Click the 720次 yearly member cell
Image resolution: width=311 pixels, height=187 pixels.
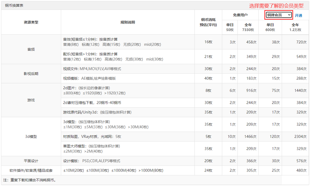pos(295,42)
